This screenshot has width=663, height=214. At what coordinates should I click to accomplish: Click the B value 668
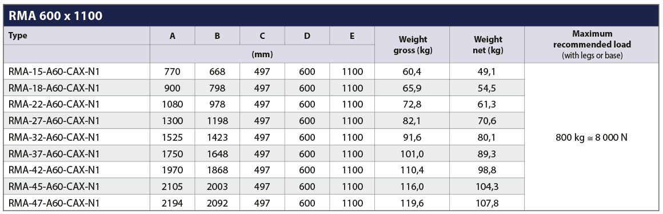tap(217, 72)
